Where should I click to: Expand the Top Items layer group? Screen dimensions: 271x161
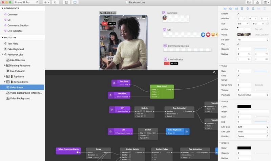tap(5, 76)
